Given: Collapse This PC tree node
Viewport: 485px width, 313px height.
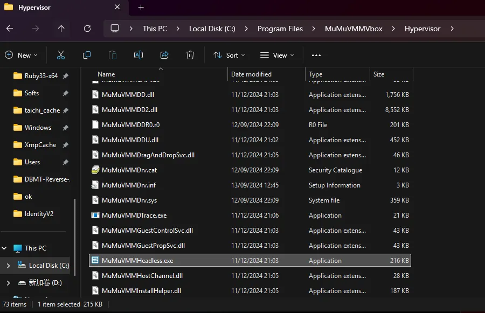Looking at the screenshot, I should tap(4, 248).
